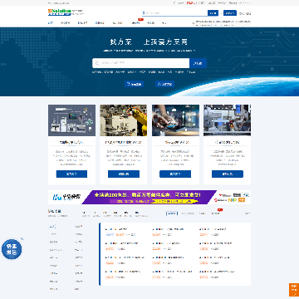This screenshot has height=299, width=299.
Task: Click the right blue button below hero keywords
Action: coord(164,84)
